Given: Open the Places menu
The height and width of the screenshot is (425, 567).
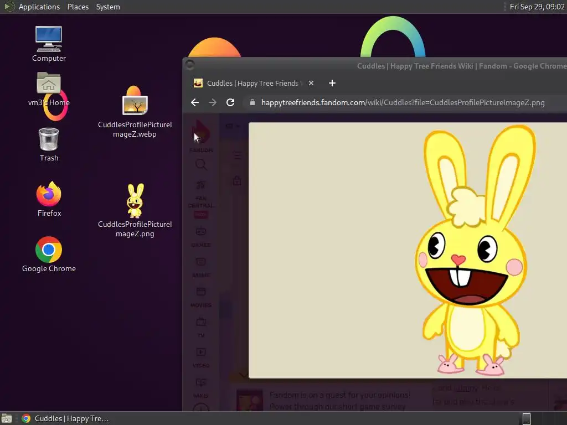Looking at the screenshot, I should pos(78,7).
